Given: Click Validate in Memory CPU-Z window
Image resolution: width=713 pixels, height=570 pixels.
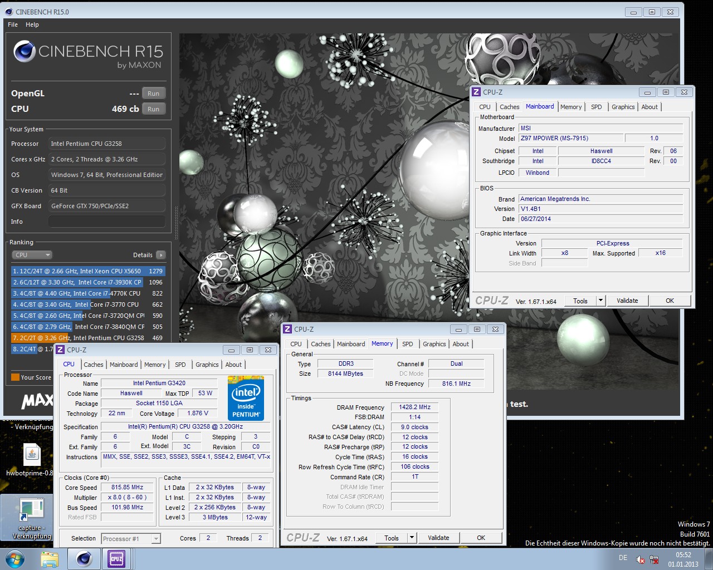Looking at the screenshot, I should pos(438,538).
